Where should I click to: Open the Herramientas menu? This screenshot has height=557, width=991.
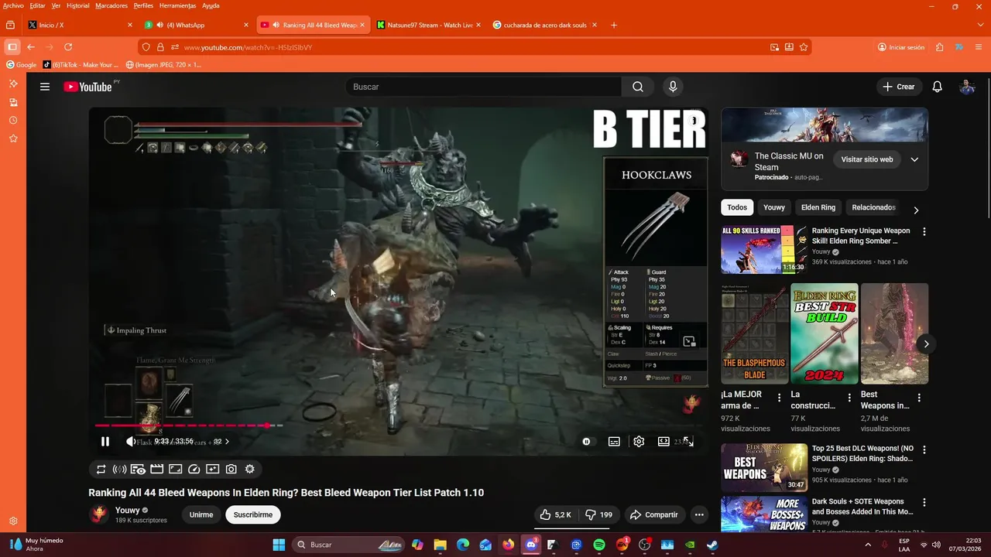(x=177, y=5)
